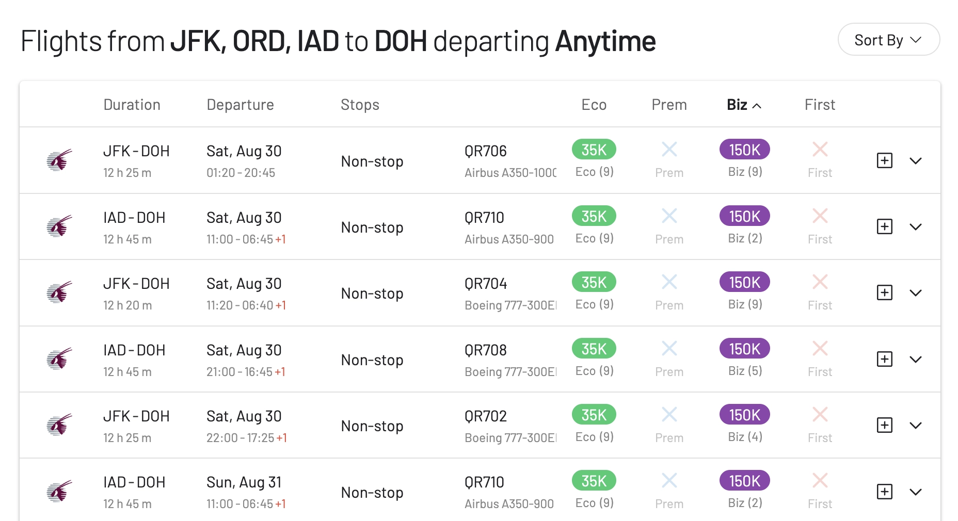
Task: Click plus icon for QR706 flight
Action: 885,160
